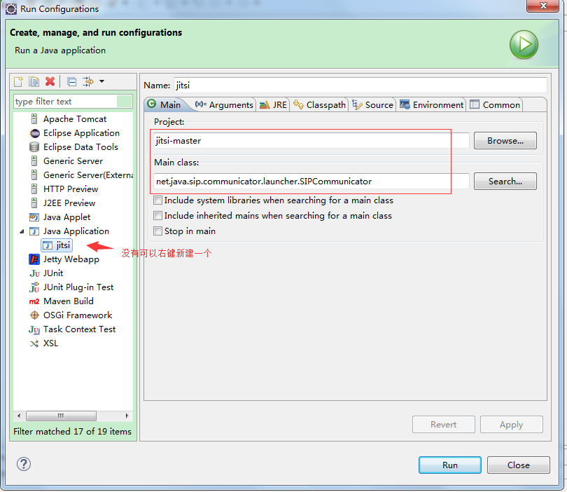Viewport: 567px width, 492px height.
Task: Click the tree's horizontal scrollbar thumb
Action: (61, 416)
